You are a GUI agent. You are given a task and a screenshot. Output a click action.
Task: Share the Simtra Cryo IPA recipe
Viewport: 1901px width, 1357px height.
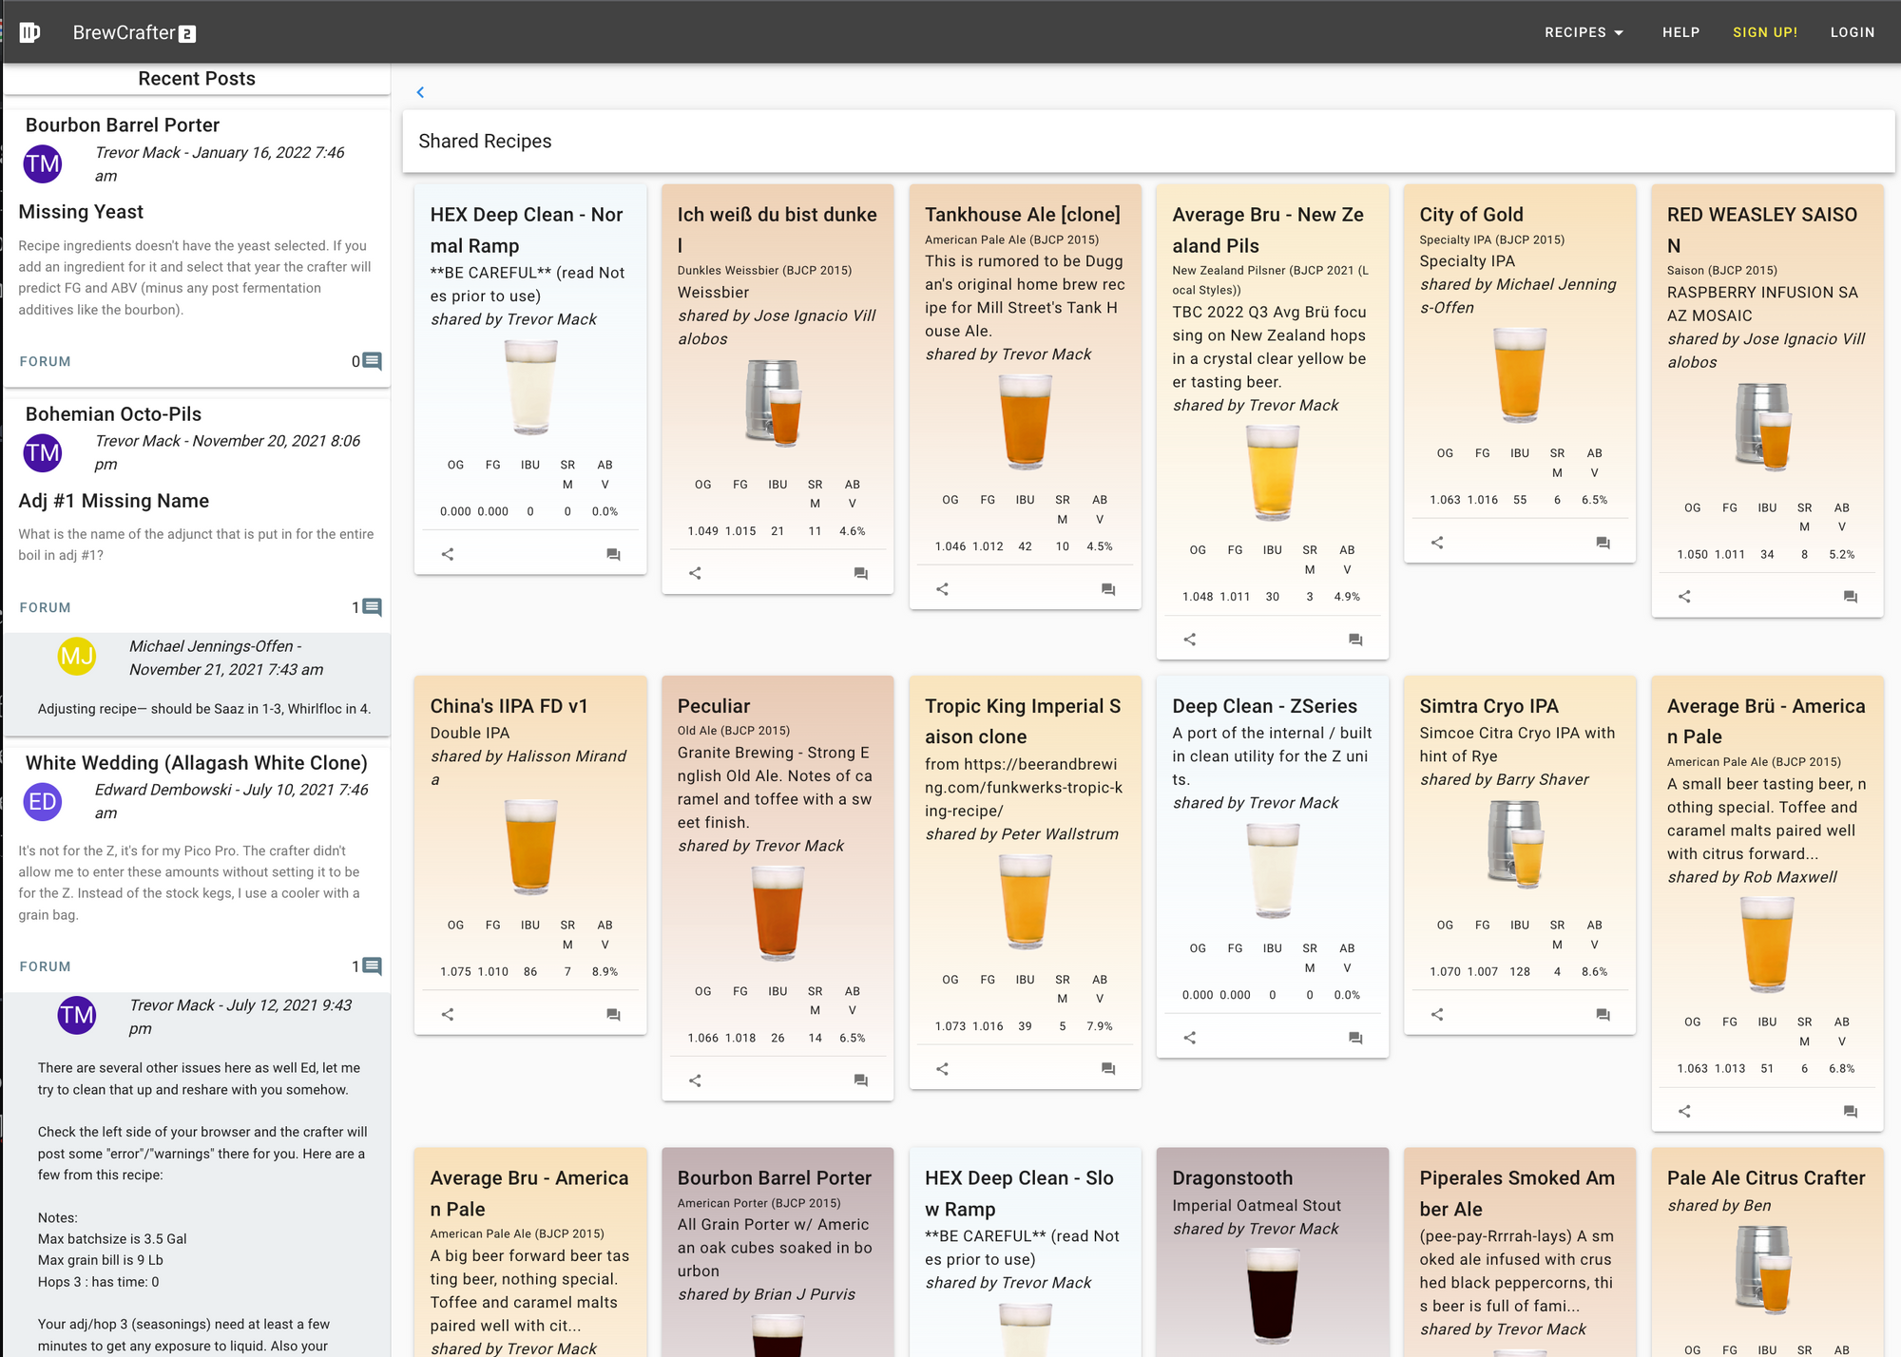1437,1015
